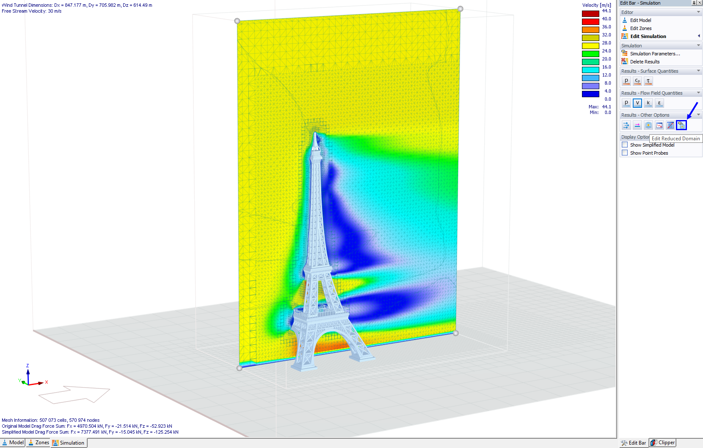
Task: Select the flow field velocity v button
Action: coord(637,103)
